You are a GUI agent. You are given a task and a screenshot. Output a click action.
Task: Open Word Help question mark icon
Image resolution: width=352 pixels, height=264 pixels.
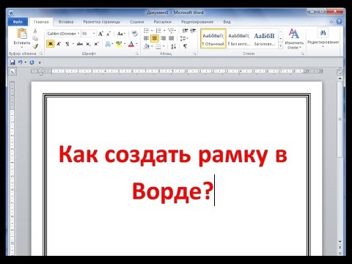click(x=339, y=21)
